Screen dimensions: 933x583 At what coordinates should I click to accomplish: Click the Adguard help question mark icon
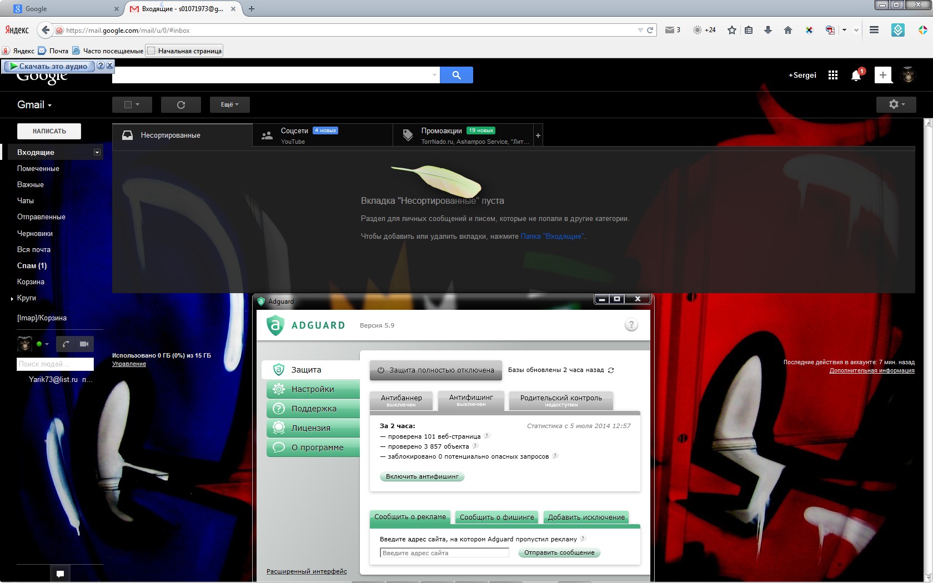tap(631, 325)
